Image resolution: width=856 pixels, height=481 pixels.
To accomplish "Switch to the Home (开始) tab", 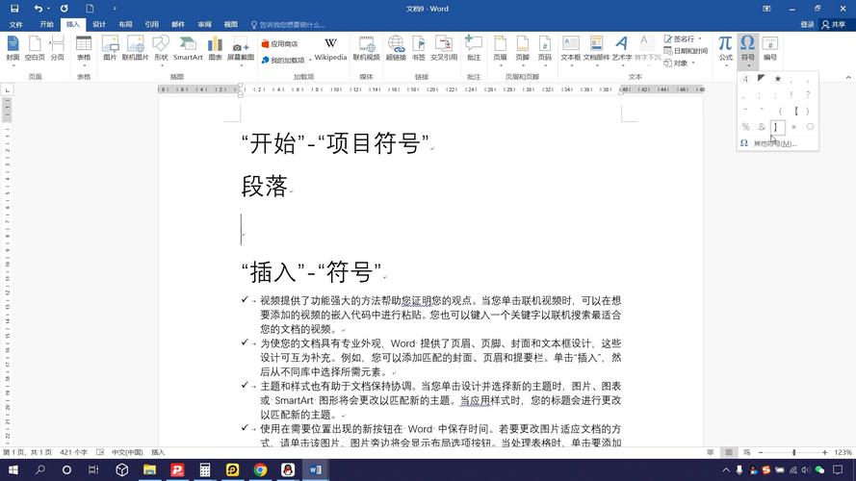I will 46,25.
